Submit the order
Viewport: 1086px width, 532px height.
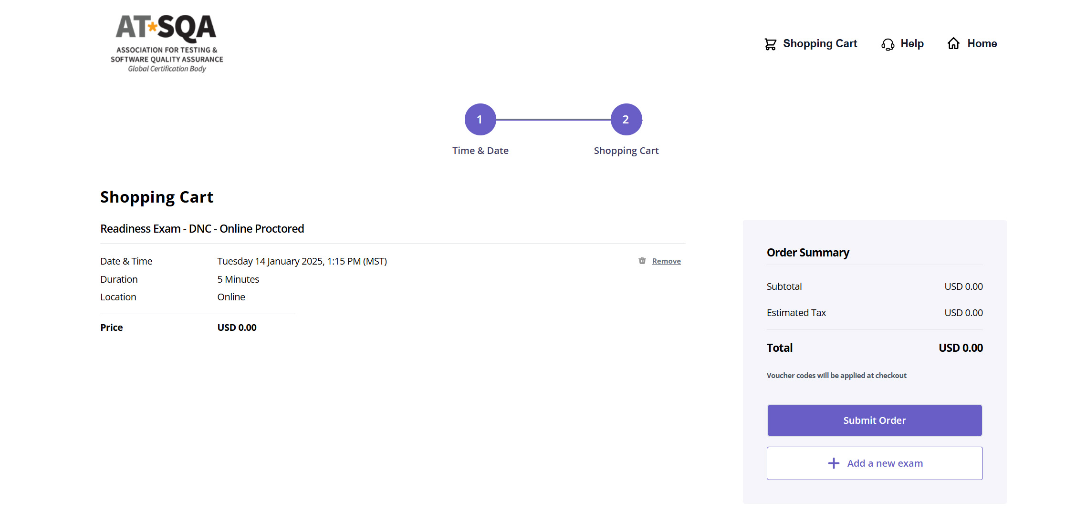[x=874, y=420]
